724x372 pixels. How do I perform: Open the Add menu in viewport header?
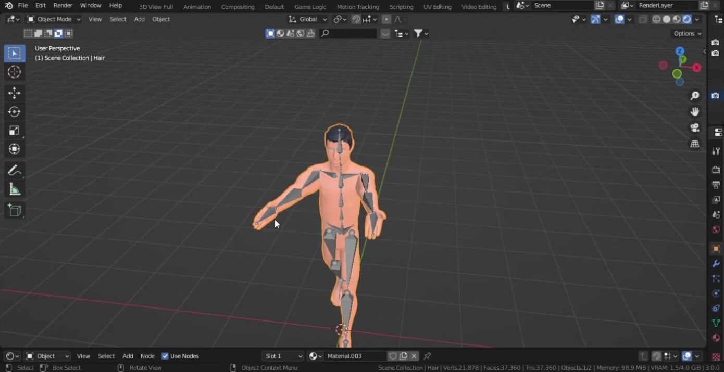(139, 19)
